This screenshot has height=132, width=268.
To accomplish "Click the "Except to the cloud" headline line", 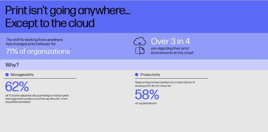I will tap(50, 23).
